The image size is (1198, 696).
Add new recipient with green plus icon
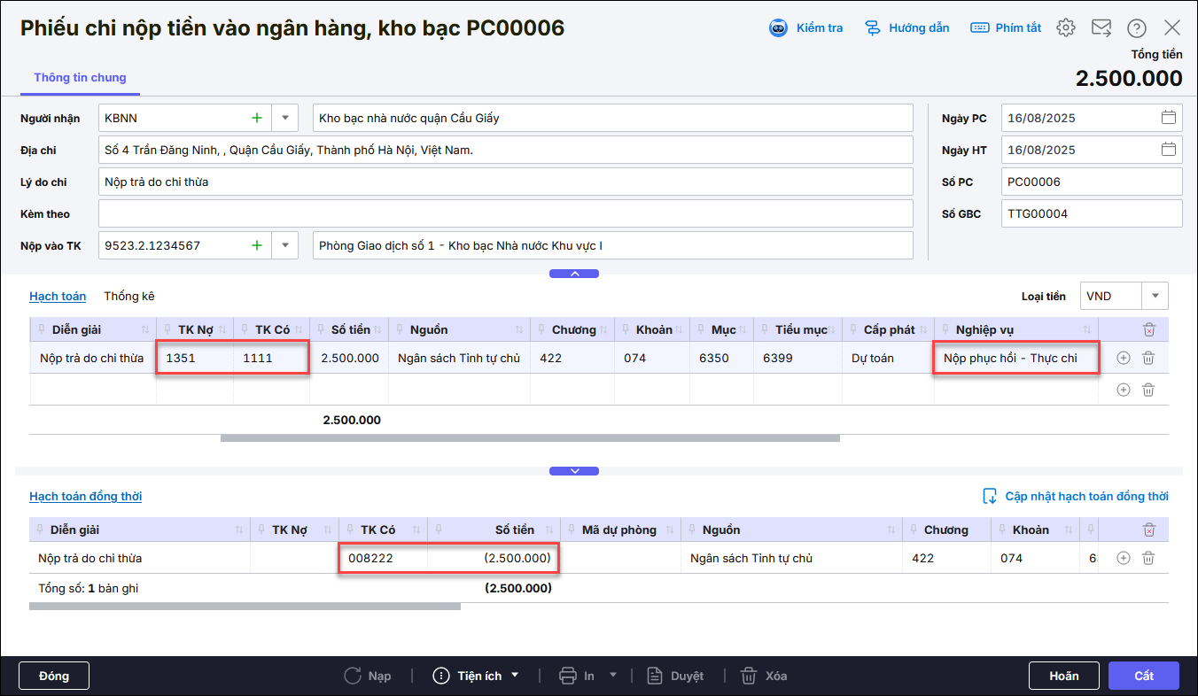[257, 118]
